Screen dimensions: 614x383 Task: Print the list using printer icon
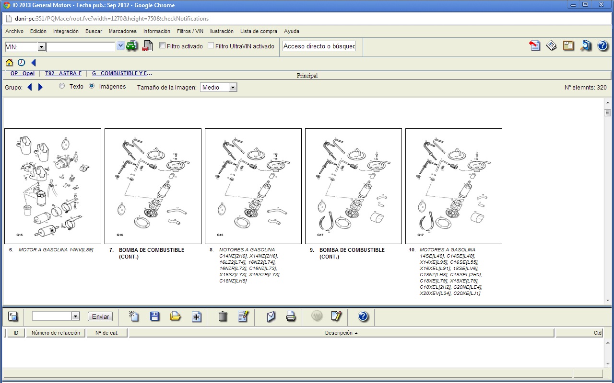click(291, 316)
